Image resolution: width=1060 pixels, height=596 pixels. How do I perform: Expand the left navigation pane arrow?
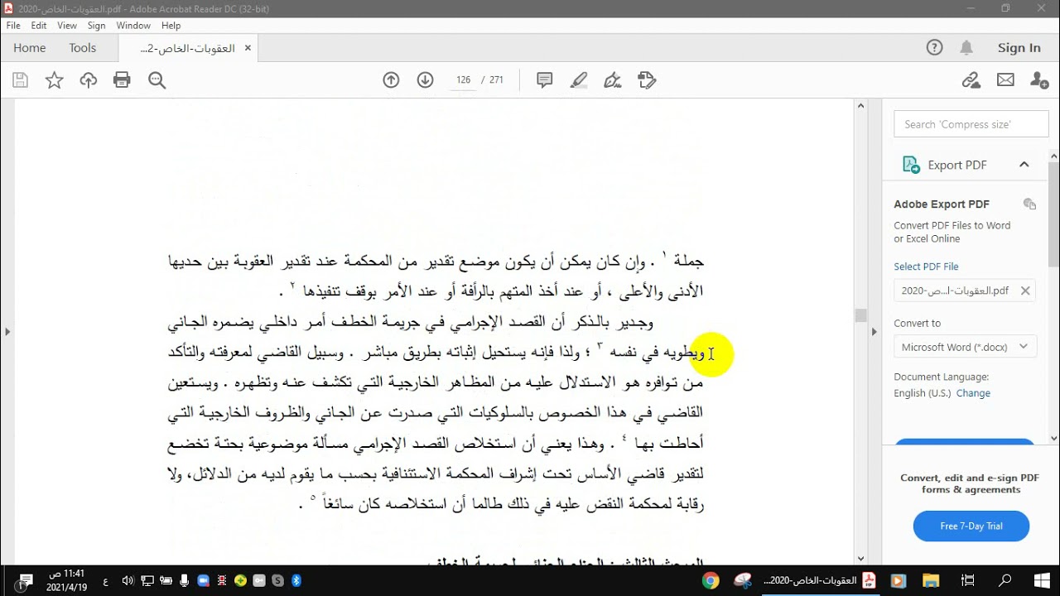click(7, 332)
